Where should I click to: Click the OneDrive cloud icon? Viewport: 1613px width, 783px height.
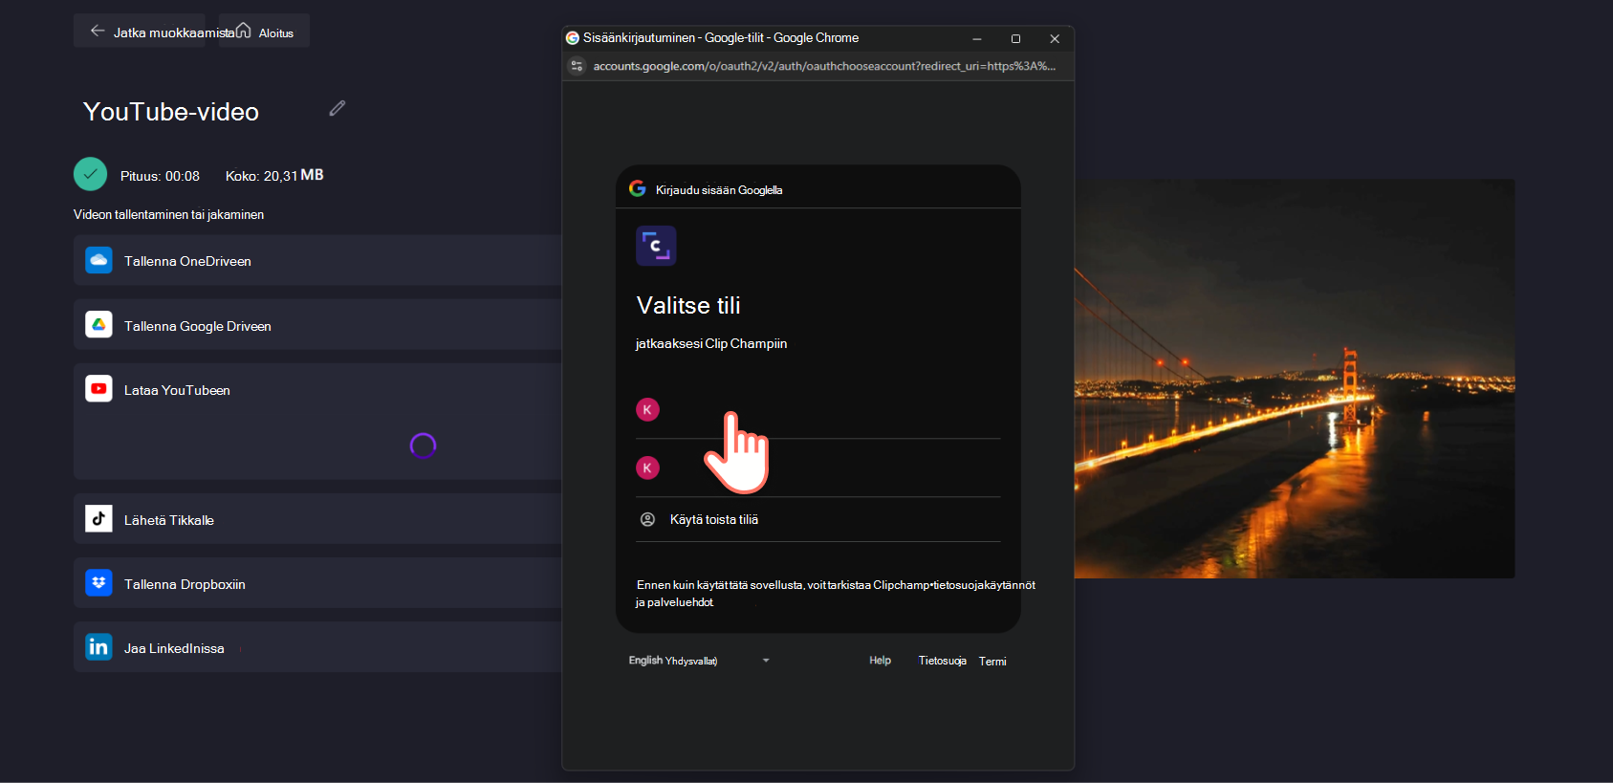pos(98,260)
